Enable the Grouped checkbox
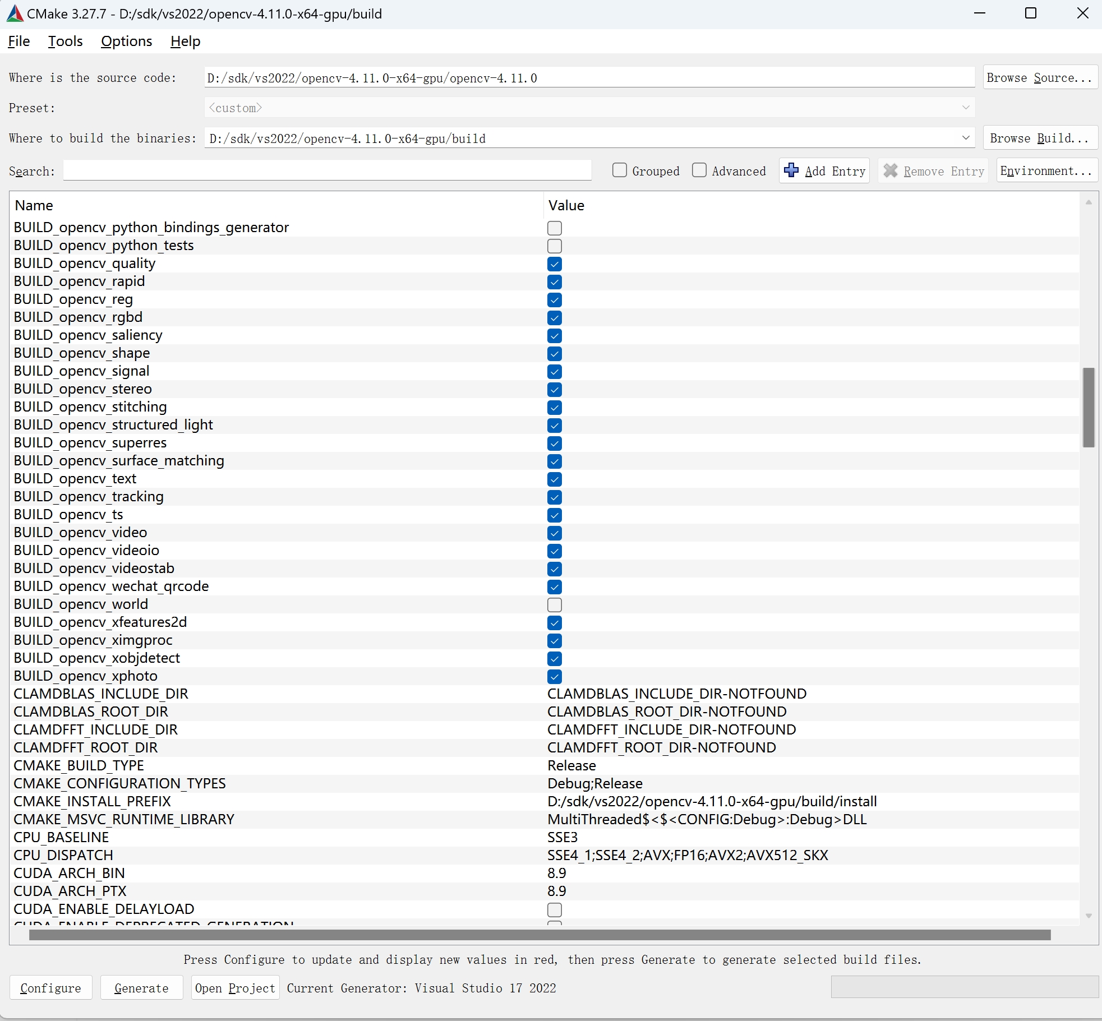The height and width of the screenshot is (1021, 1102). (620, 170)
